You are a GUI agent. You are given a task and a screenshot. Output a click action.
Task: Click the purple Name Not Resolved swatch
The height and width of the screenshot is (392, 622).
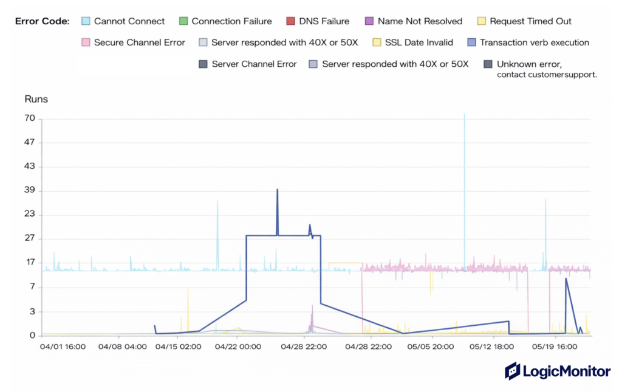click(369, 21)
